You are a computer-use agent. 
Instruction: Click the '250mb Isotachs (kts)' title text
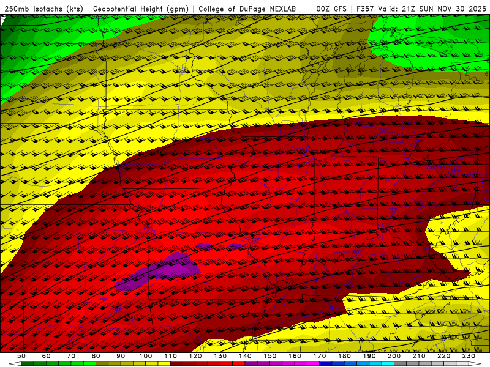tap(44, 9)
